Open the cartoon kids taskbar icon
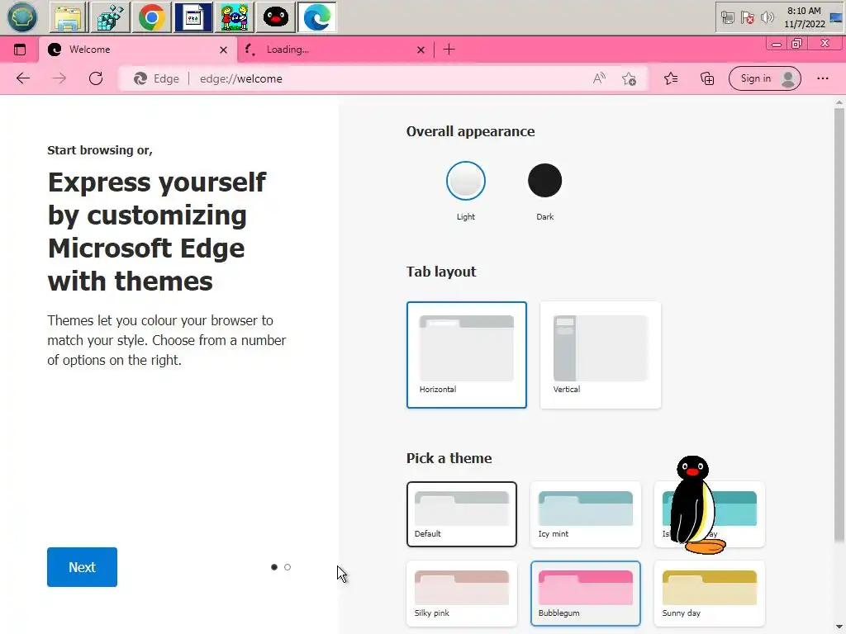The height and width of the screenshot is (634, 846). (234, 17)
